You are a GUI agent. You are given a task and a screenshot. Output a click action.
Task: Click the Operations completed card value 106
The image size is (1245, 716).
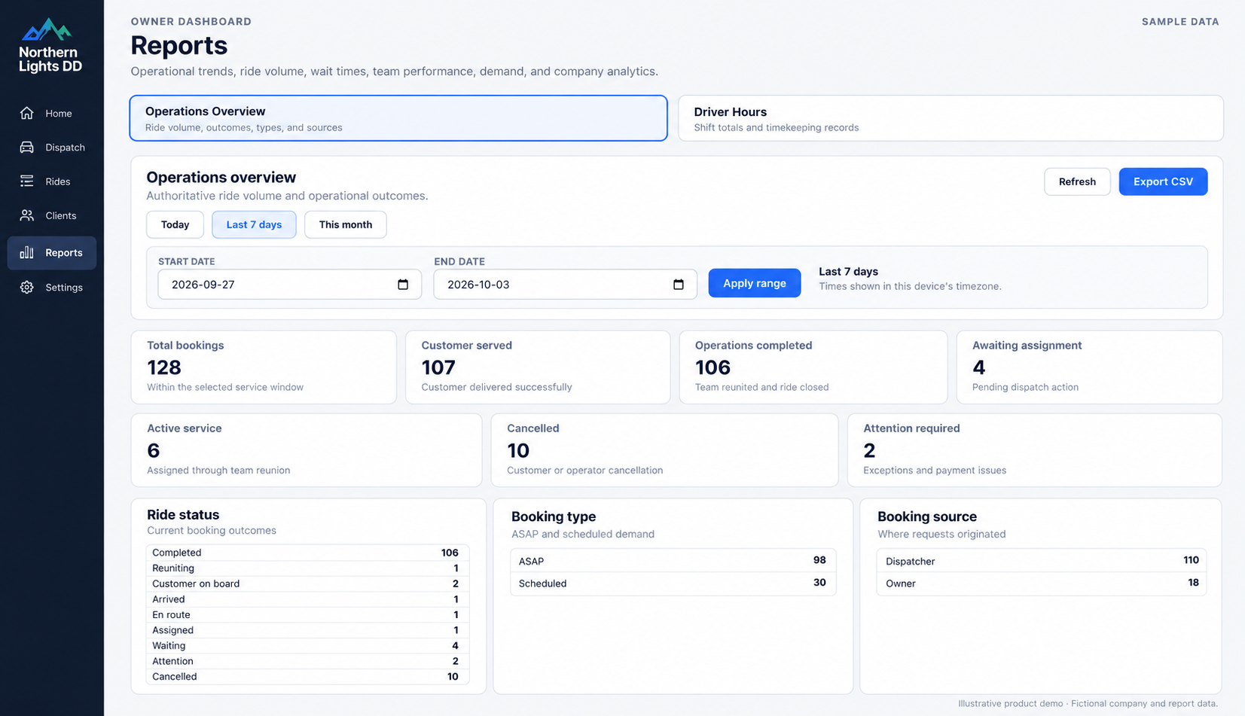pos(713,367)
